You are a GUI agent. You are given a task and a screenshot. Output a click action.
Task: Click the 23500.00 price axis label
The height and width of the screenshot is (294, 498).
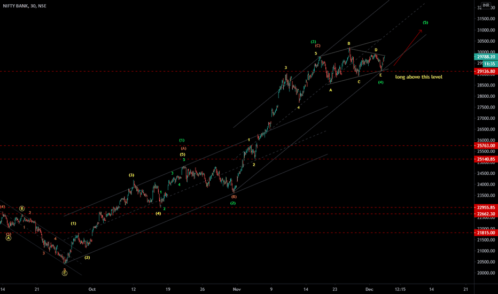point(486,196)
